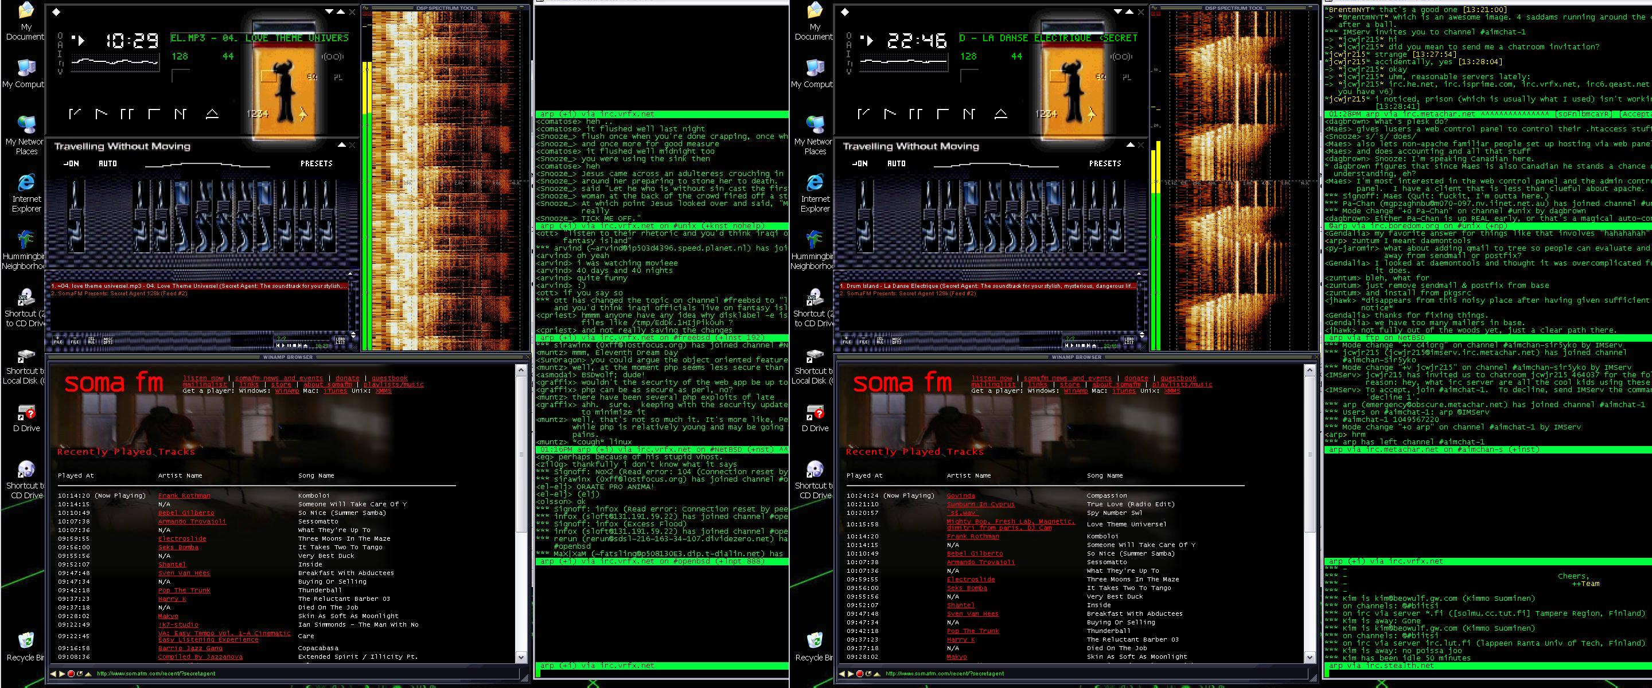Open LOAD LIST menu under the Drum Island playlist
Viewport: 1652px width, 688px height.
click(1129, 340)
